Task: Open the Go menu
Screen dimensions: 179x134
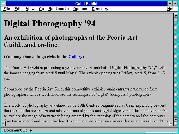Action: pyautogui.click(x=41, y=9)
